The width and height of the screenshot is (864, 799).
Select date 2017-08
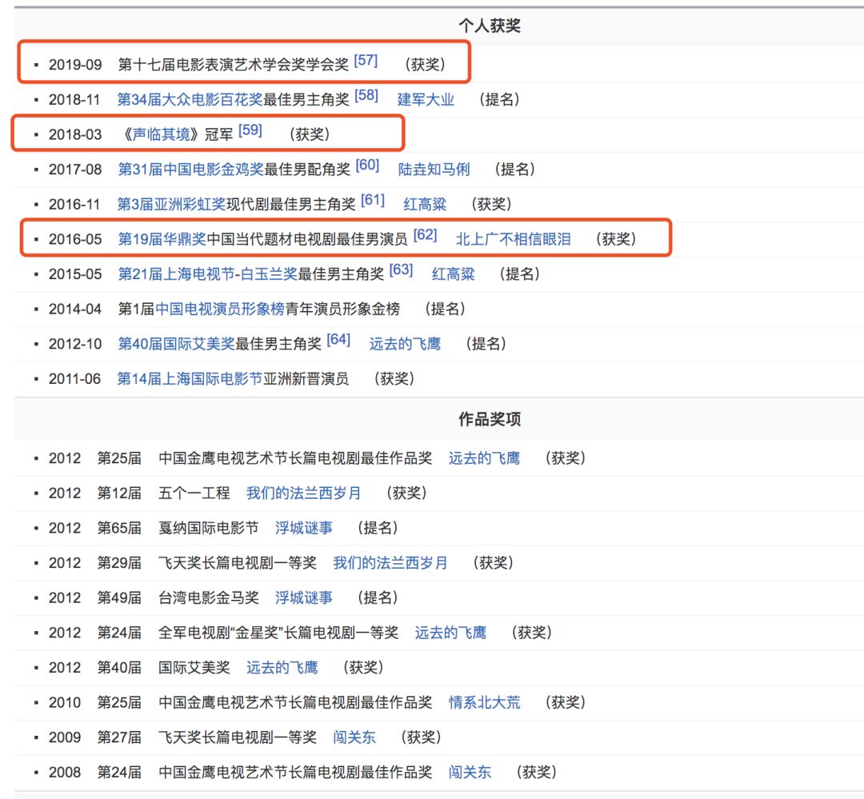(x=75, y=170)
